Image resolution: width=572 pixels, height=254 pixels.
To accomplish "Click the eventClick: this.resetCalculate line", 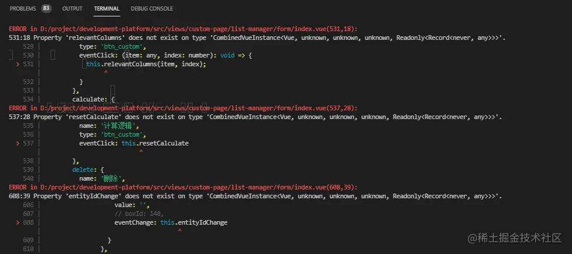I will pyautogui.click(x=134, y=143).
